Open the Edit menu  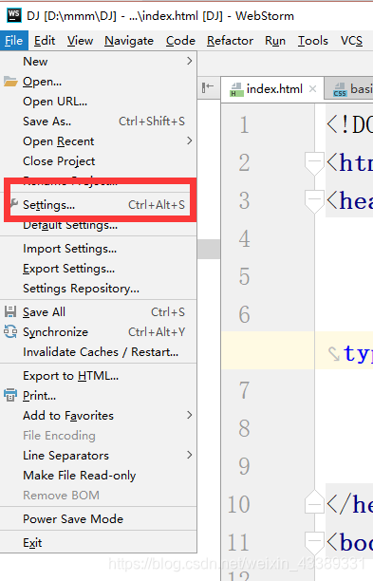45,41
